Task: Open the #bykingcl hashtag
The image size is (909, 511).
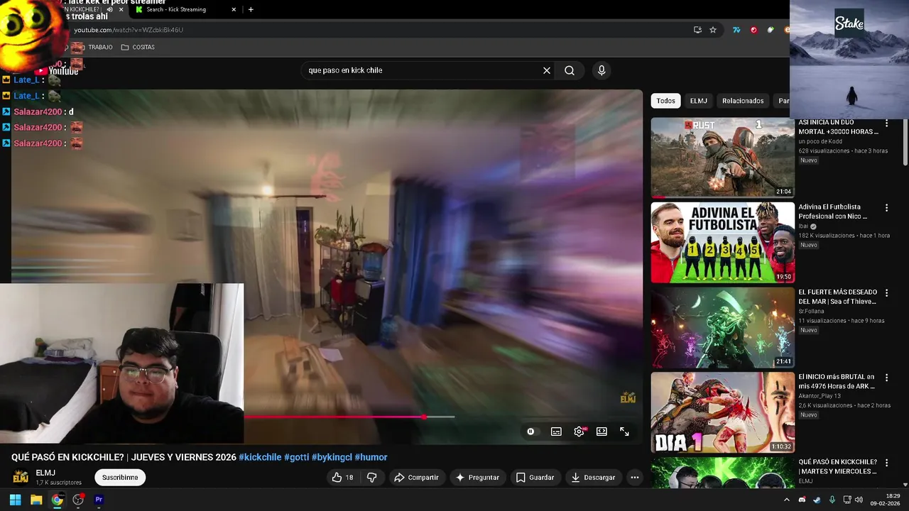Action: pyautogui.click(x=332, y=457)
